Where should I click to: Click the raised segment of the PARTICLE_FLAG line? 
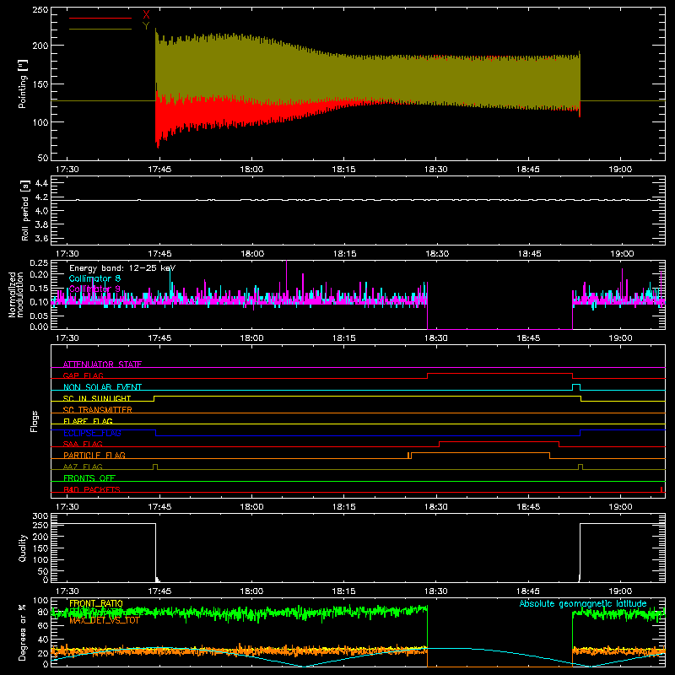tap(480, 453)
